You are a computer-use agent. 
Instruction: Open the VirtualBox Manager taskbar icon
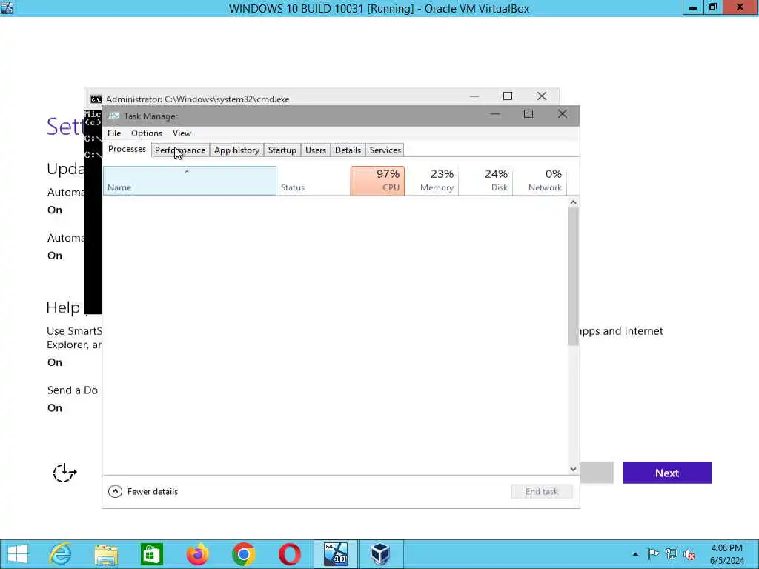(380, 554)
